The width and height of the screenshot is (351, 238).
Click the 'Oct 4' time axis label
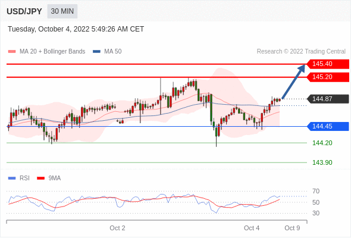[x=252, y=228]
